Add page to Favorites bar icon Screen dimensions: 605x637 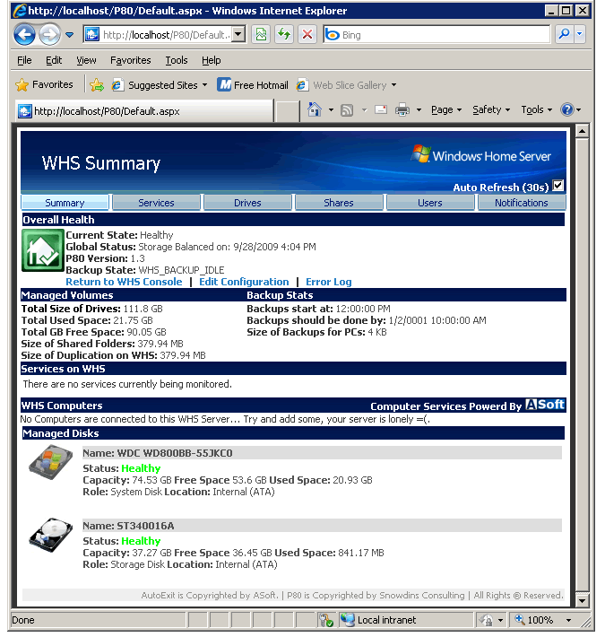(97, 85)
